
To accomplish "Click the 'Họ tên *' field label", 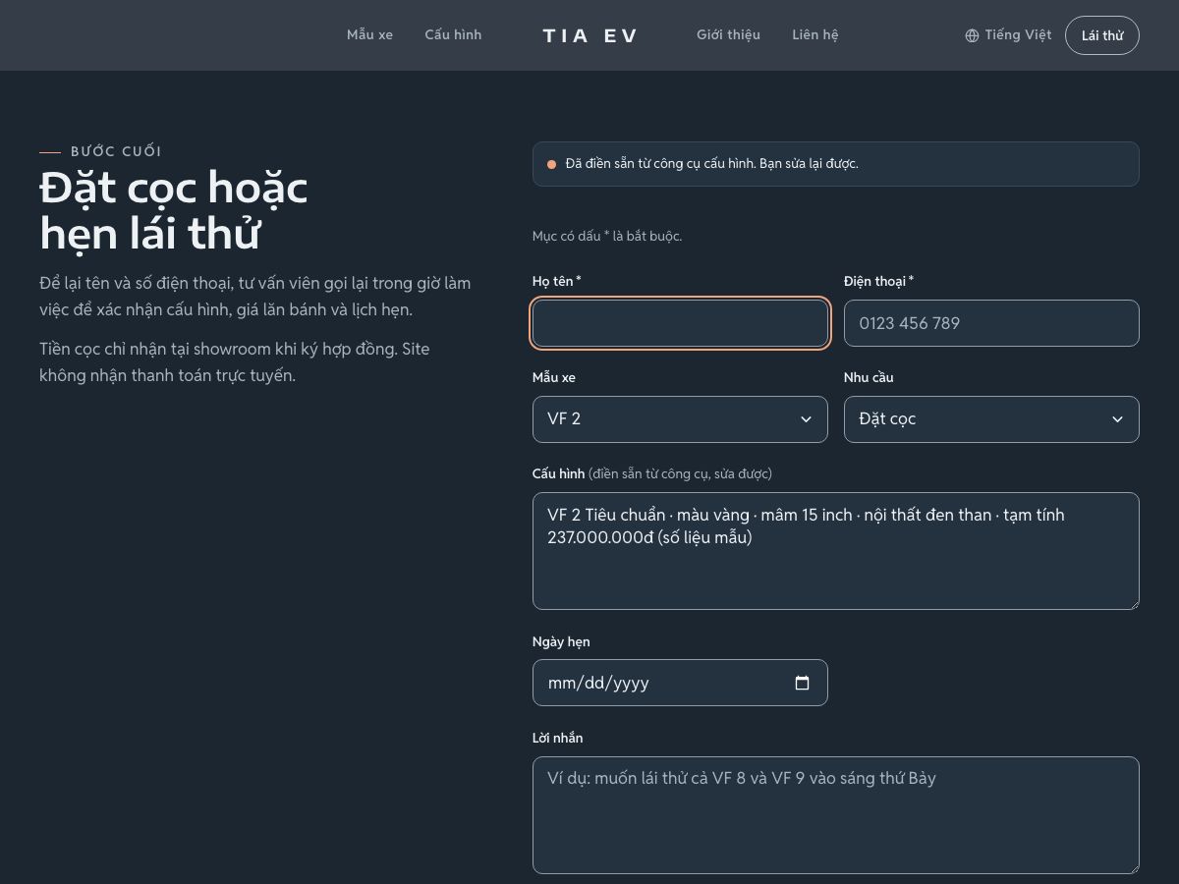I will click(x=557, y=281).
